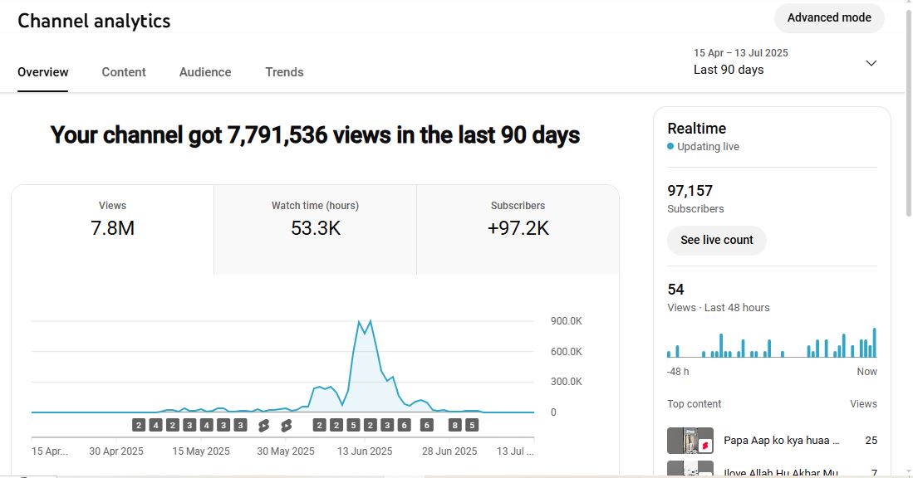This screenshot has height=478, width=913.
Task: Click the 15 May 2025 axis date
Action: tap(201, 451)
